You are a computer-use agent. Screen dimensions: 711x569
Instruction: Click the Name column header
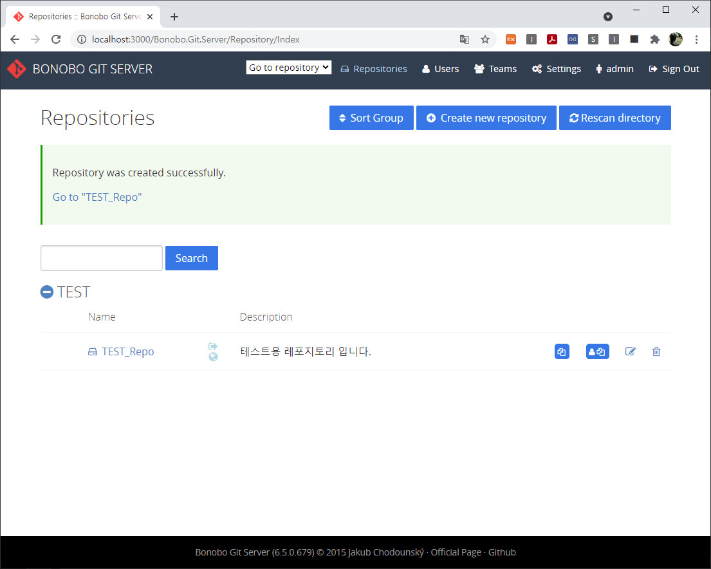[102, 317]
